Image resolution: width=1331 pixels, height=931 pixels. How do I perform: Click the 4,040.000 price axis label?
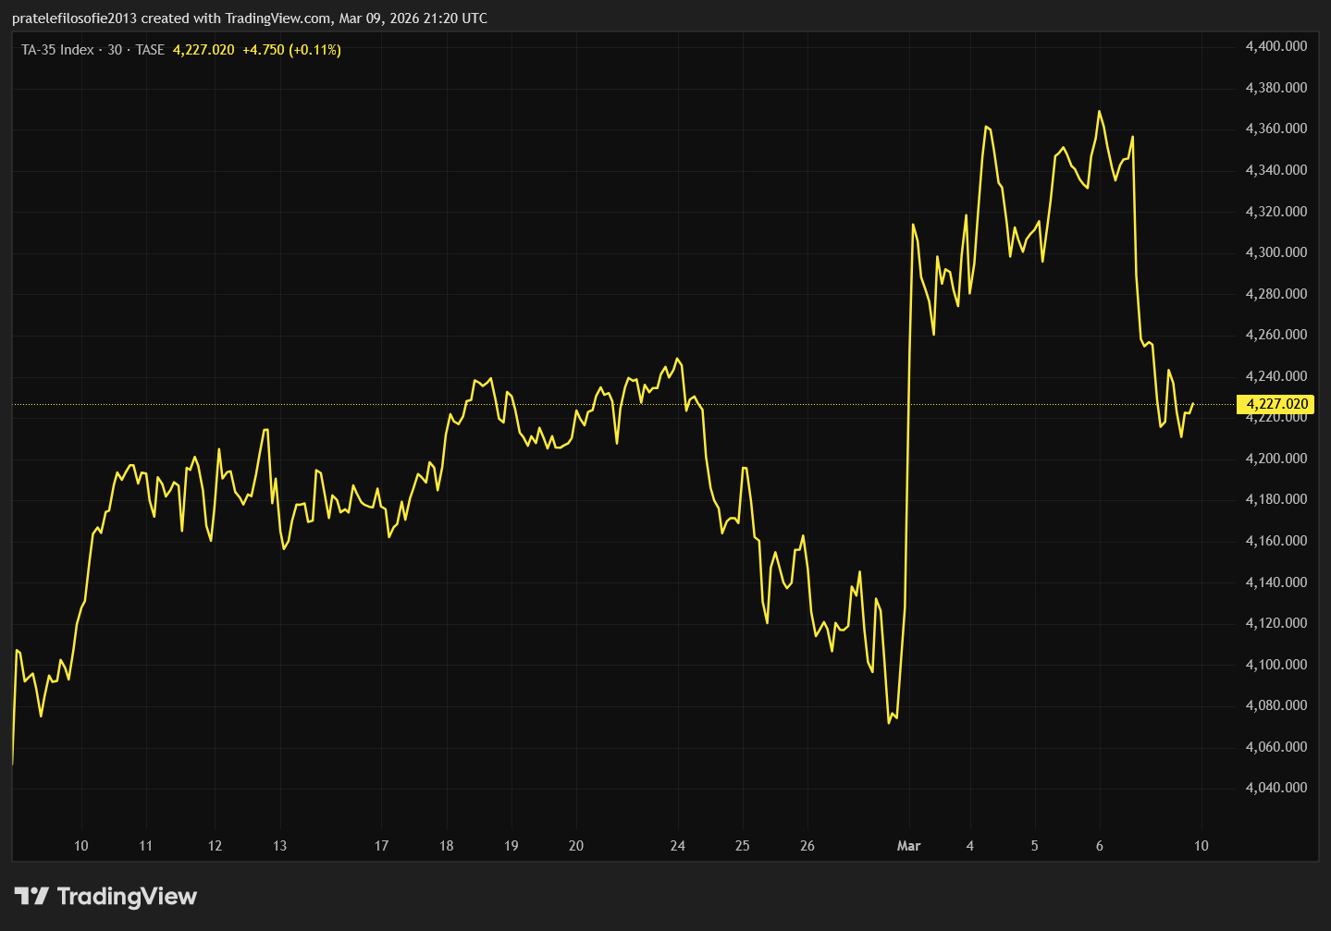click(1276, 788)
